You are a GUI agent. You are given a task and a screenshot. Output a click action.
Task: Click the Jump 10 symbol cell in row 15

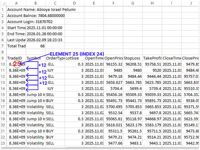coord(36,95)
